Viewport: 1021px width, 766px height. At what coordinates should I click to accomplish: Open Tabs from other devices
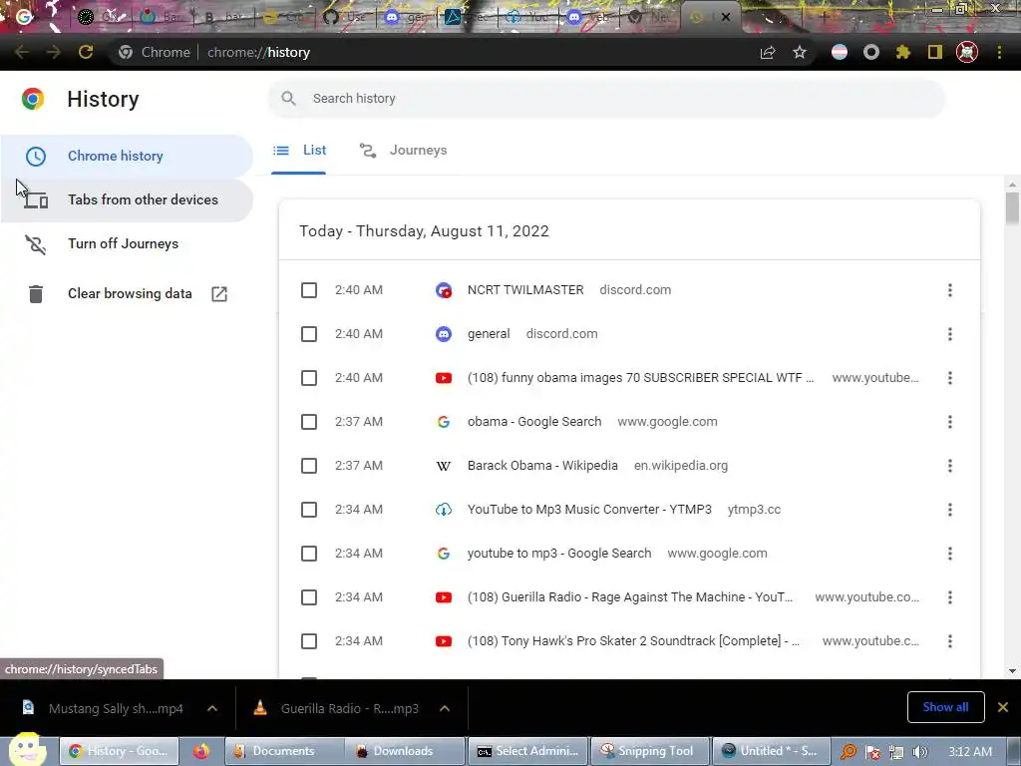pos(127,199)
